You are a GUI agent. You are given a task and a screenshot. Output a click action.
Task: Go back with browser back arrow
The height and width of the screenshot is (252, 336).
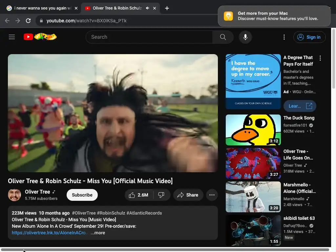pos(7,21)
